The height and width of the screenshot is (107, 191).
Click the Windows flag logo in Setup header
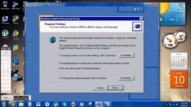(x=137, y=26)
